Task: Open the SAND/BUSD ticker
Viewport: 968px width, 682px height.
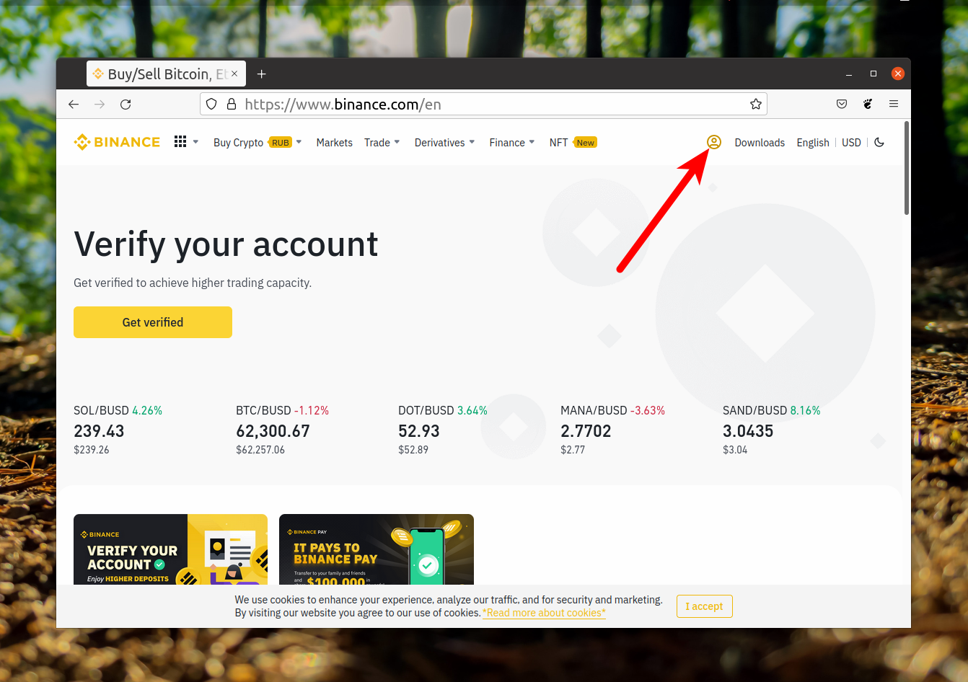Action: coord(772,429)
